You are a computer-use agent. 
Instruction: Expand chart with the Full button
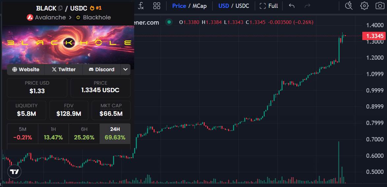click(269, 6)
